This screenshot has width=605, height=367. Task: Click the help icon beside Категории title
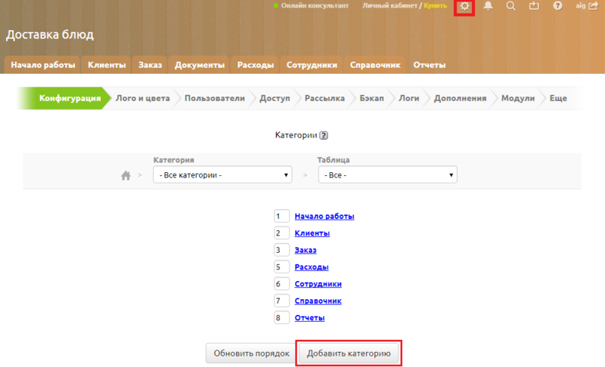(324, 136)
